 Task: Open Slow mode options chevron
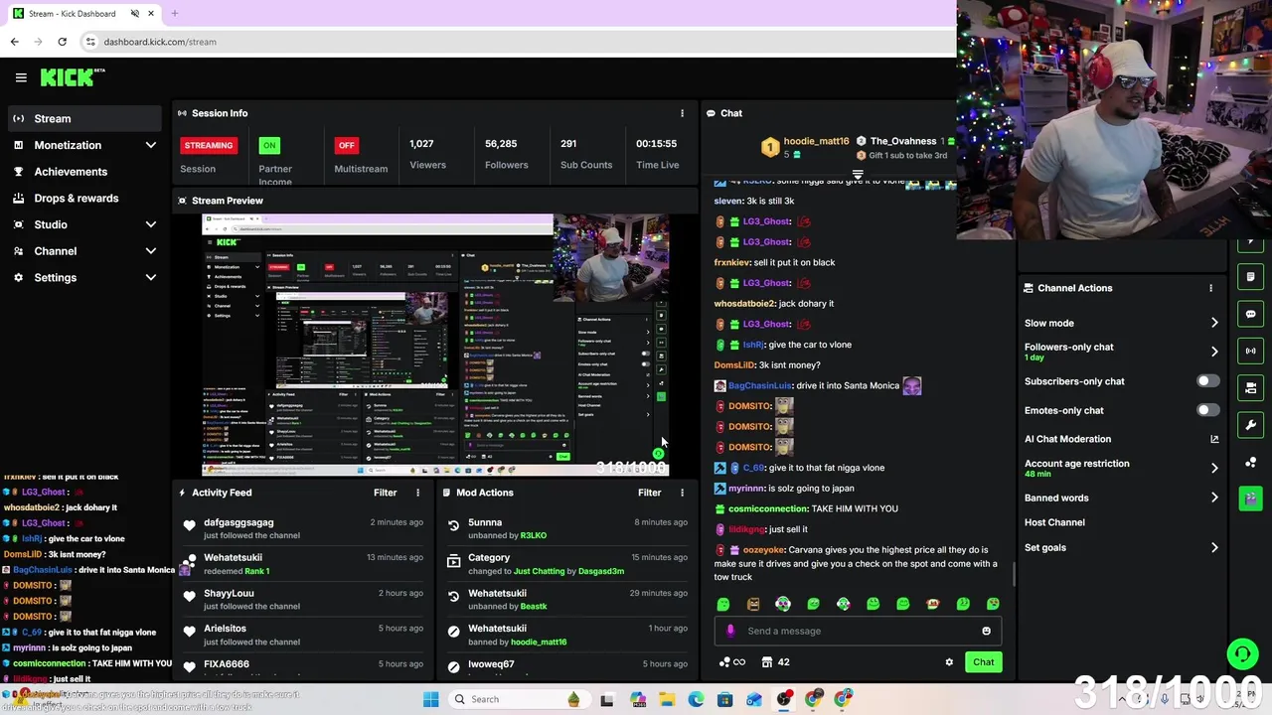coord(1214,323)
